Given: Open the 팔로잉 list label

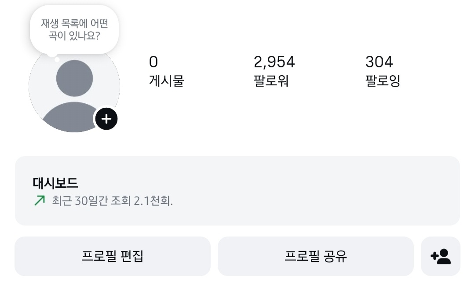Looking at the screenshot, I should pyautogui.click(x=383, y=81).
